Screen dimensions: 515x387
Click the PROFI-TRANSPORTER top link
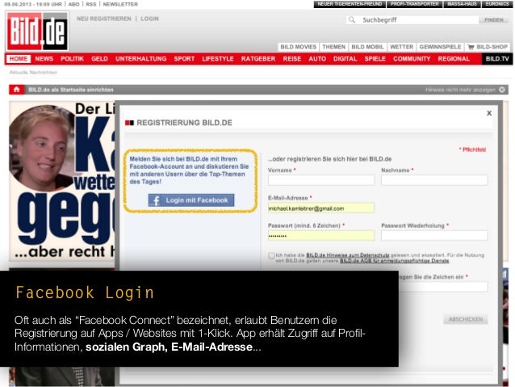coord(414,4)
